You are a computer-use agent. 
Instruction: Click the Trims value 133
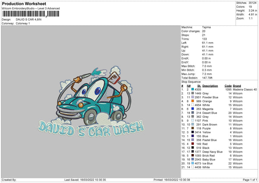click(x=204, y=39)
